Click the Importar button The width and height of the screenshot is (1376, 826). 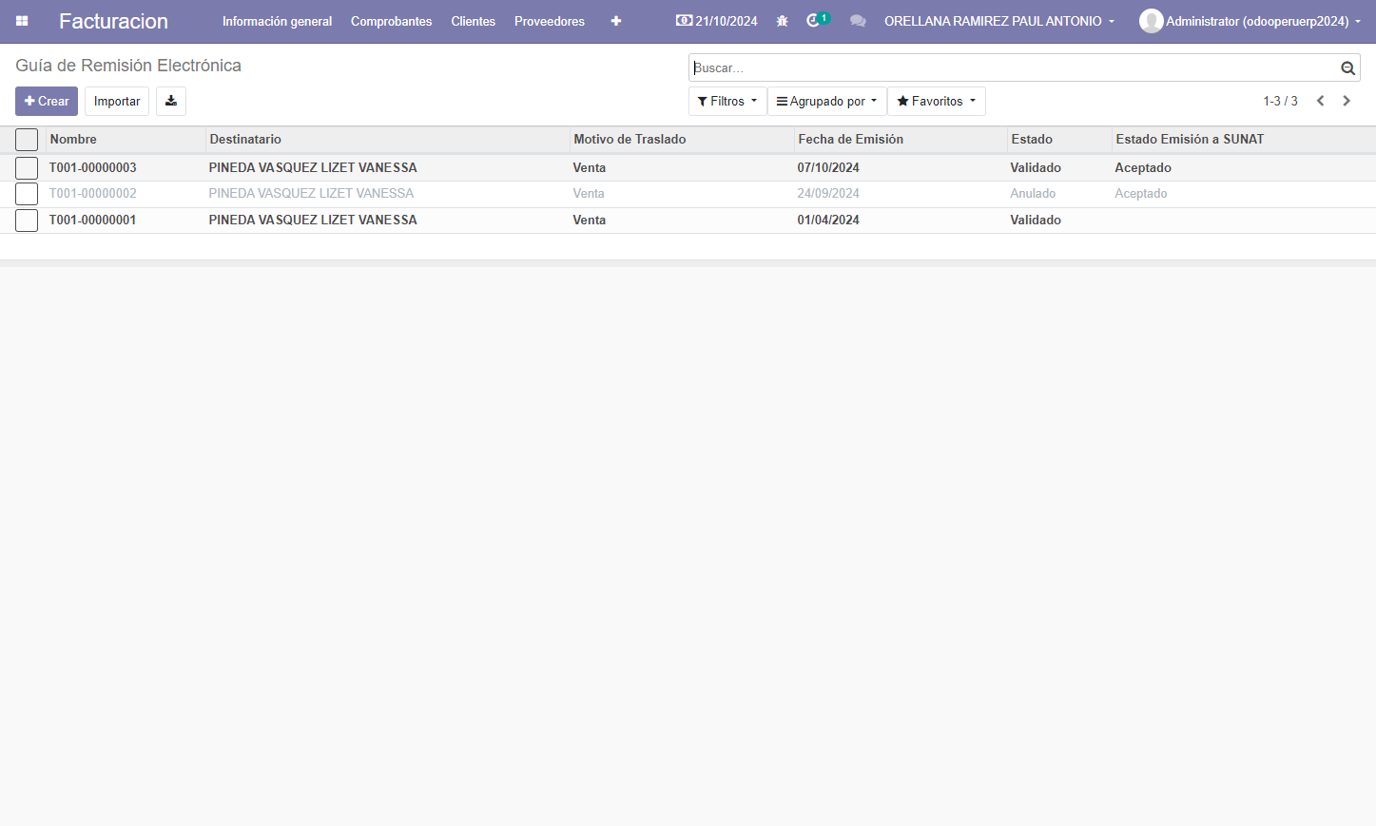[x=117, y=101]
